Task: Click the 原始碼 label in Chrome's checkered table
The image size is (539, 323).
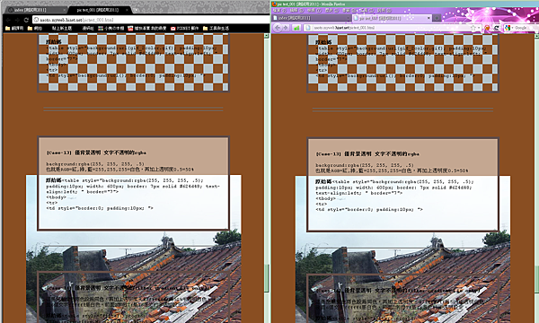Action: [54, 42]
